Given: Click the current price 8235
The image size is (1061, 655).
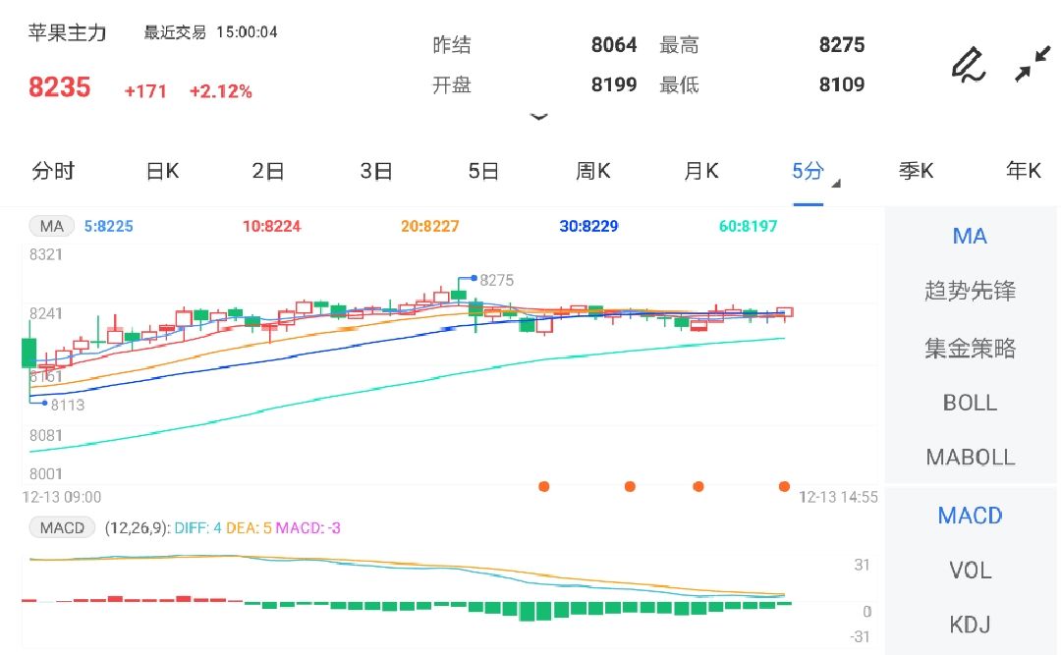Looking at the screenshot, I should (x=60, y=87).
